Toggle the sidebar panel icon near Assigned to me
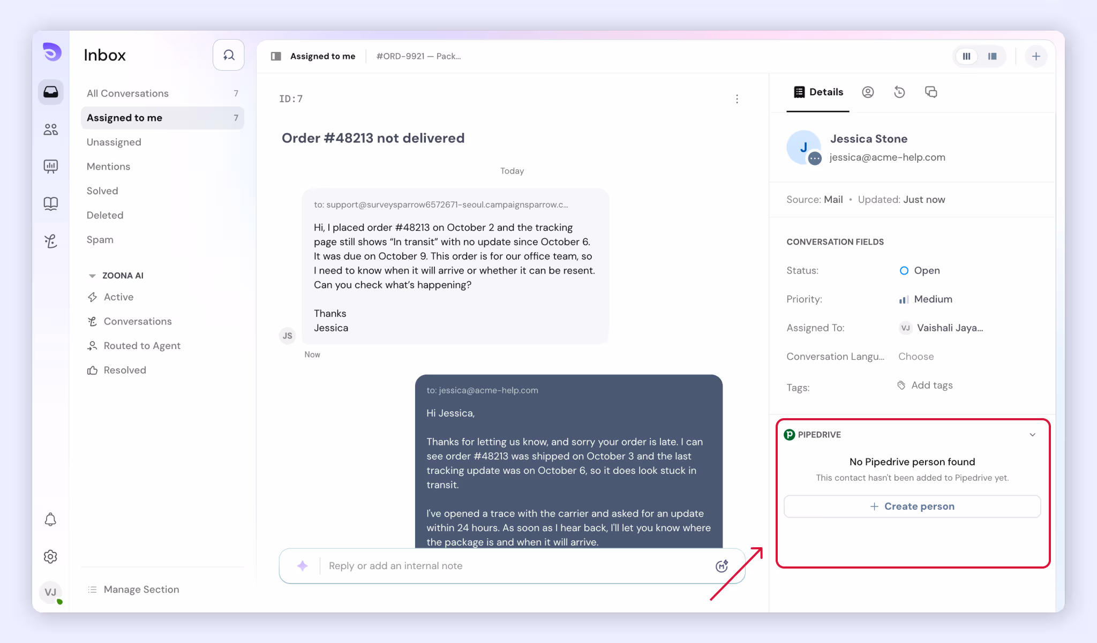 pos(276,56)
